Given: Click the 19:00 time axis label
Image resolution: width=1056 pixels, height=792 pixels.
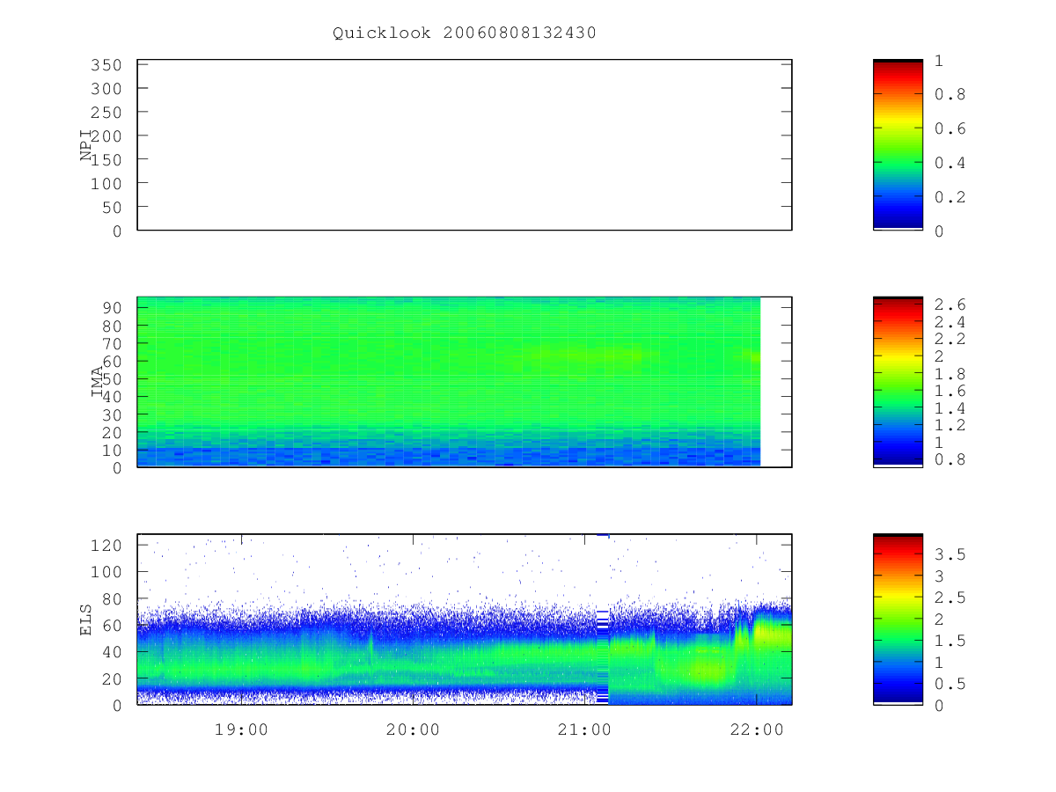Looking at the screenshot, I should pos(241,730).
